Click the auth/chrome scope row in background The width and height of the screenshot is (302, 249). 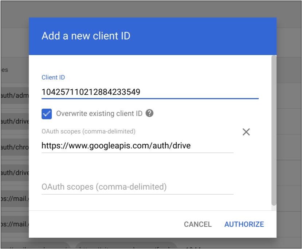[15, 148]
